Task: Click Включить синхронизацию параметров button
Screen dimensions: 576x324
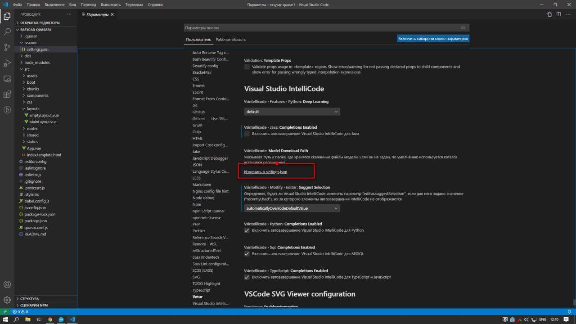Action: (x=433, y=39)
